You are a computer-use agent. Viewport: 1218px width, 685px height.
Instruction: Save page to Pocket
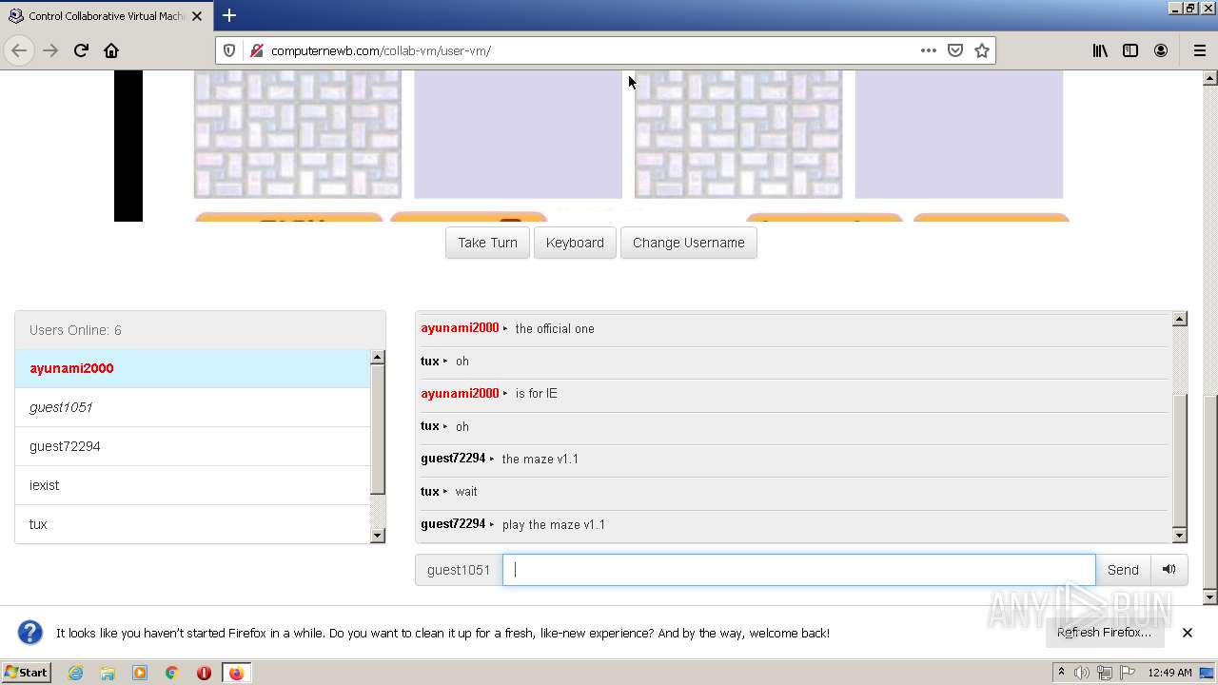pyautogui.click(x=955, y=50)
